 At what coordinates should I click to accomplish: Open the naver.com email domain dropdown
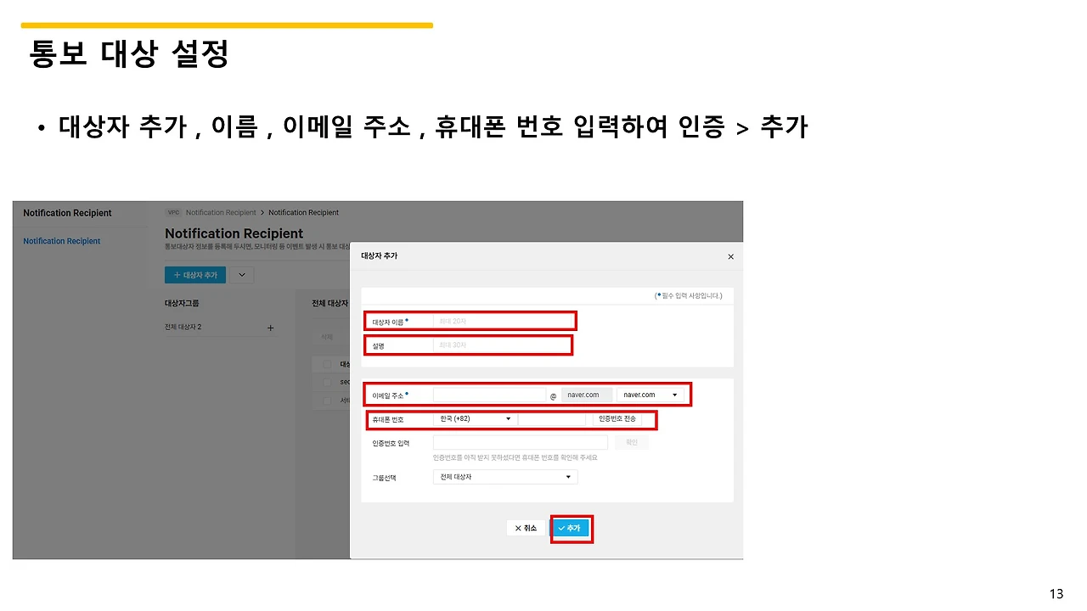(651, 395)
